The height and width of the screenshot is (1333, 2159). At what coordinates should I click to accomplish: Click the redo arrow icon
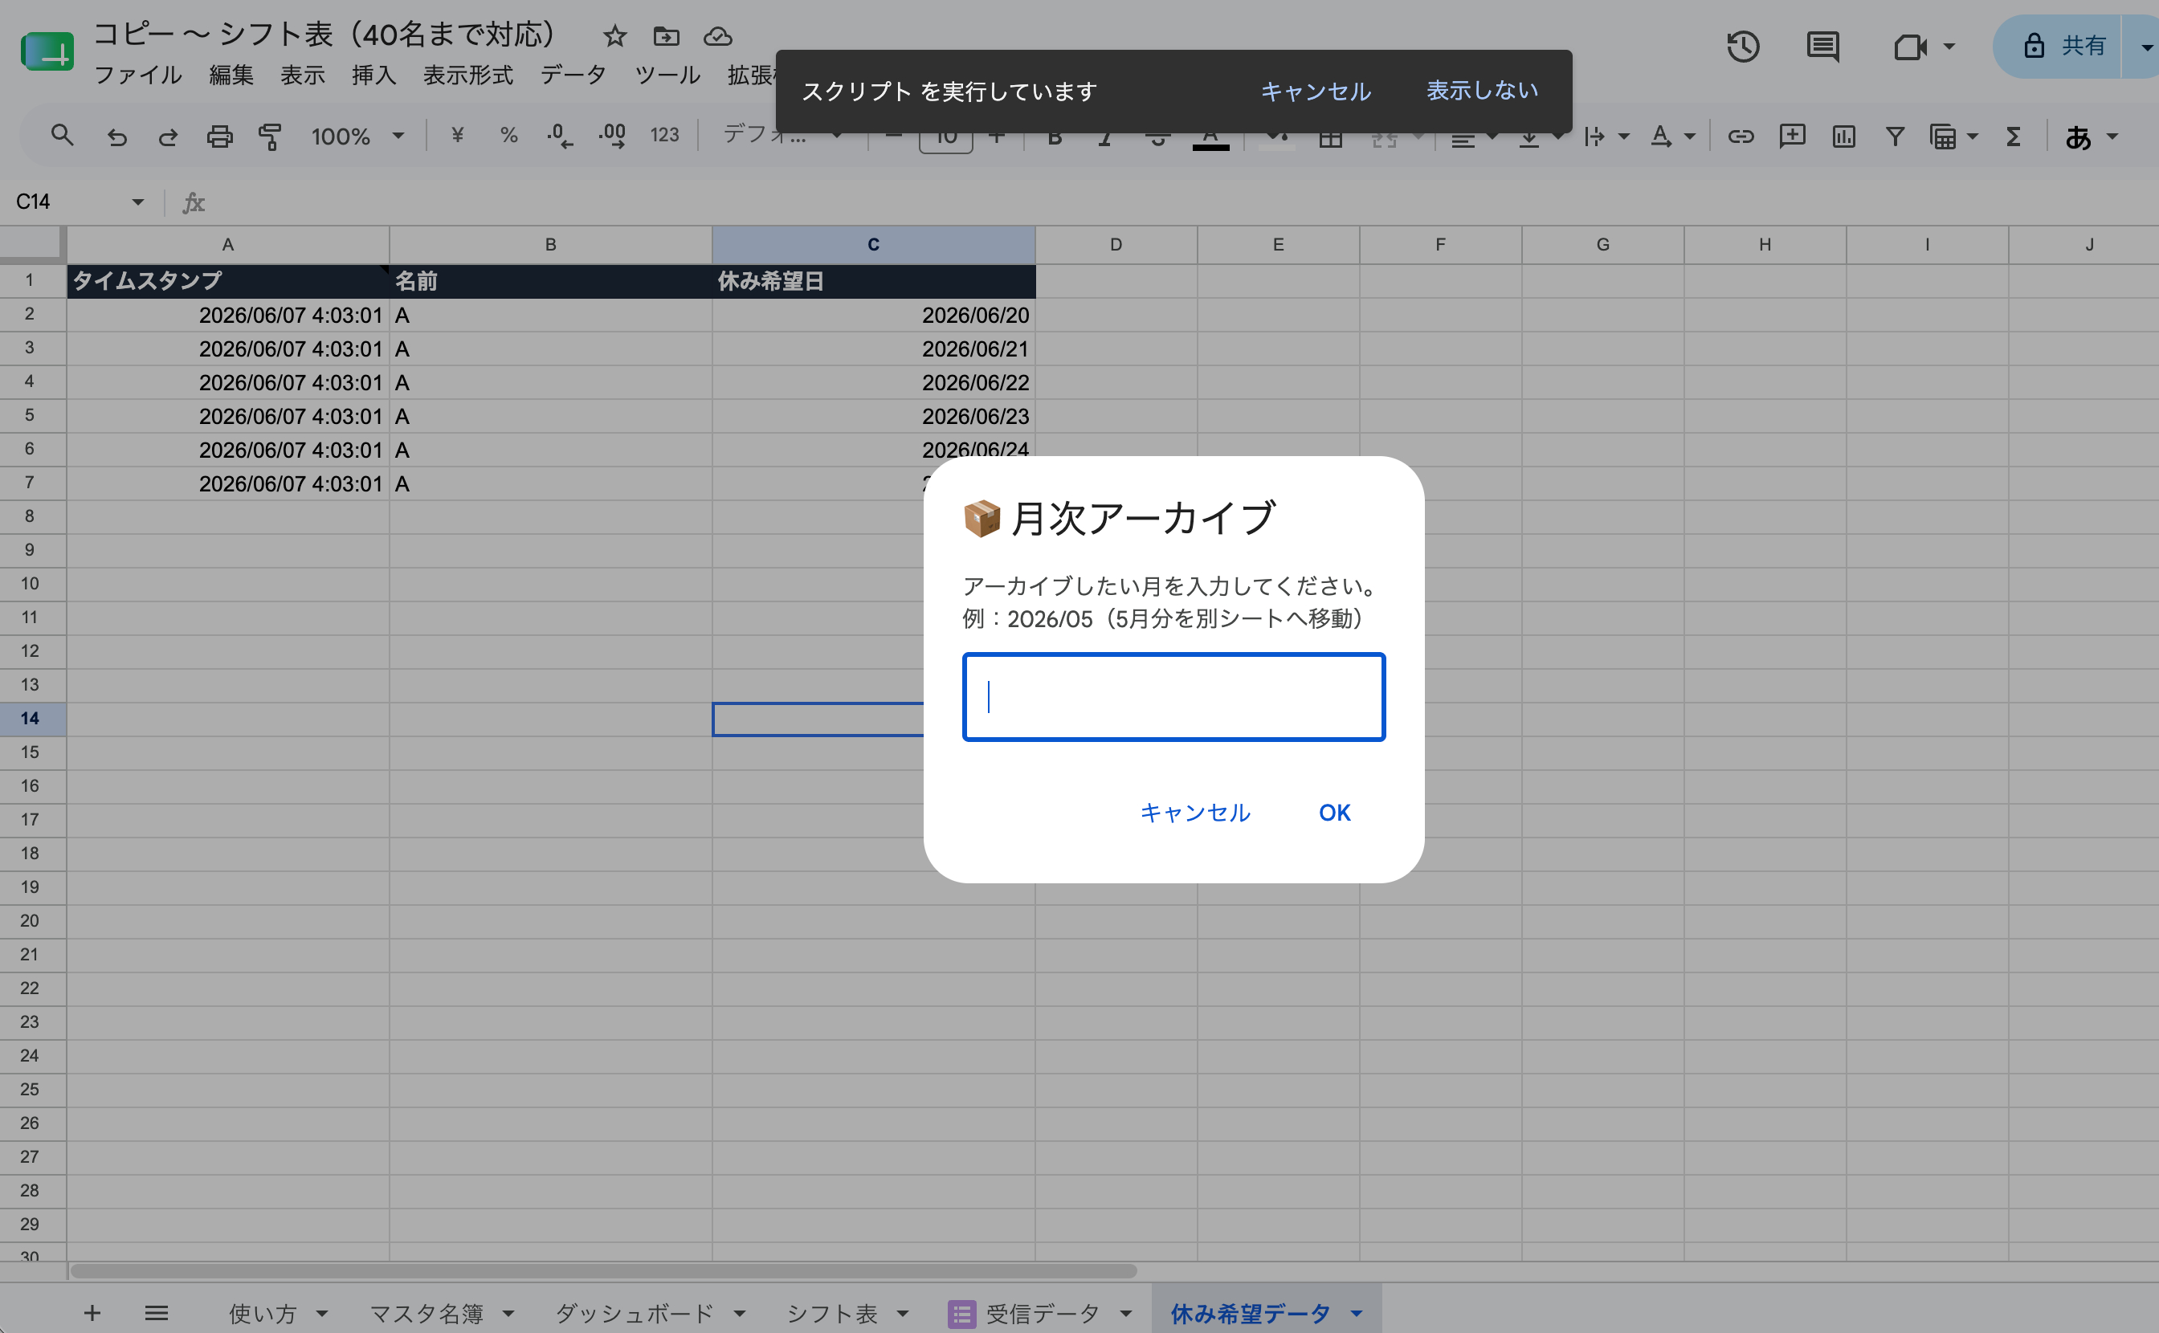point(168,137)
